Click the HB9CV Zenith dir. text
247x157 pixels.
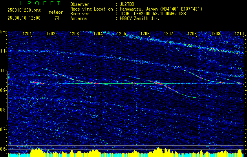click(139, 18)
